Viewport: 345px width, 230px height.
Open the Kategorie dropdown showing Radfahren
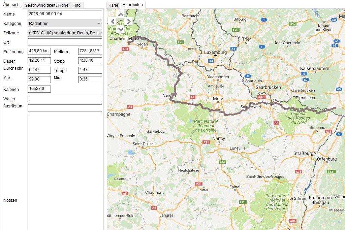65,24
